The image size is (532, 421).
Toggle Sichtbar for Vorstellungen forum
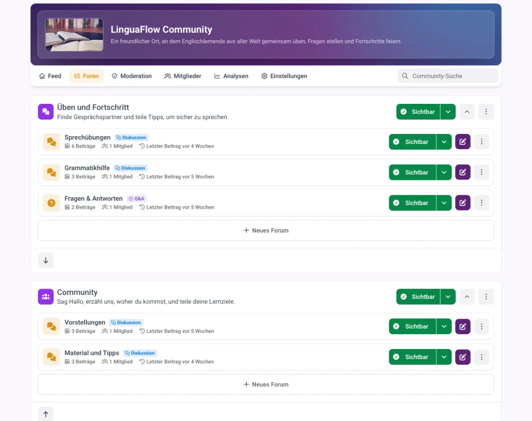412,326
